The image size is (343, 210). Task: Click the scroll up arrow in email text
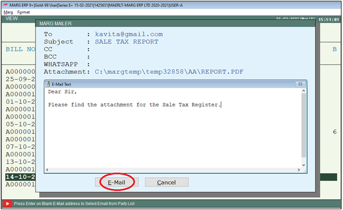(304, 91)
